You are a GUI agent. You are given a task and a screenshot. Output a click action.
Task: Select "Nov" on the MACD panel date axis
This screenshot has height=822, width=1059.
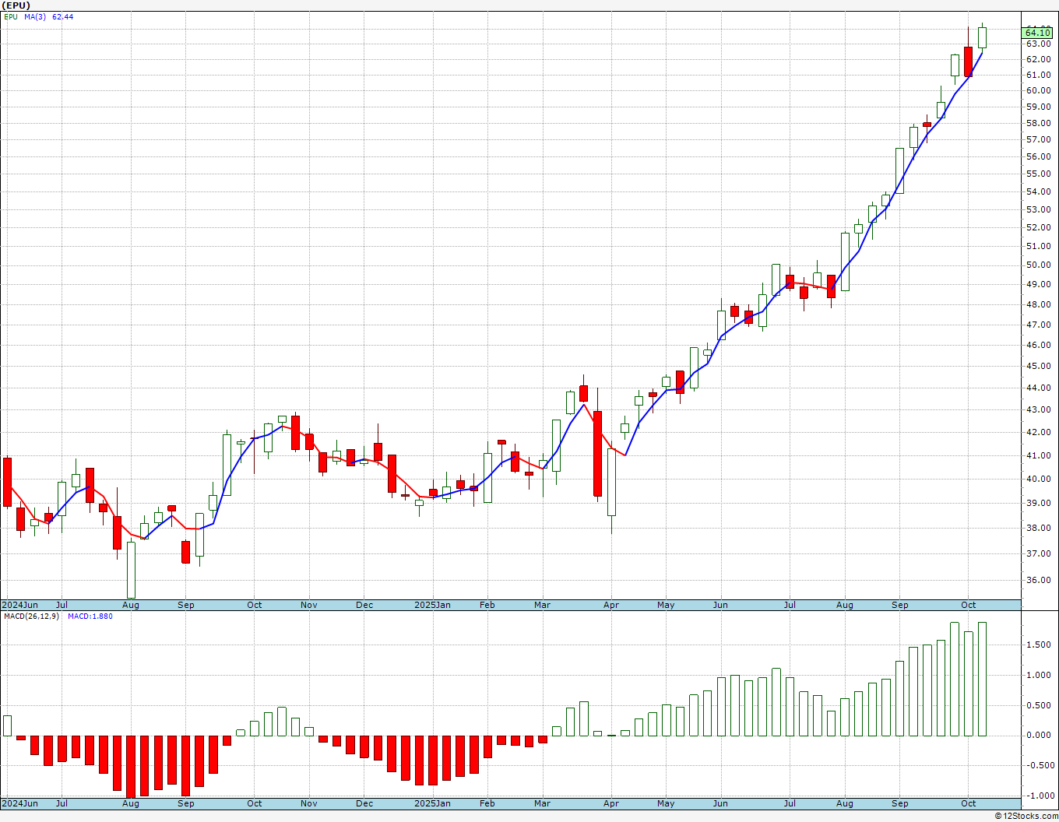tap(309, 803)
